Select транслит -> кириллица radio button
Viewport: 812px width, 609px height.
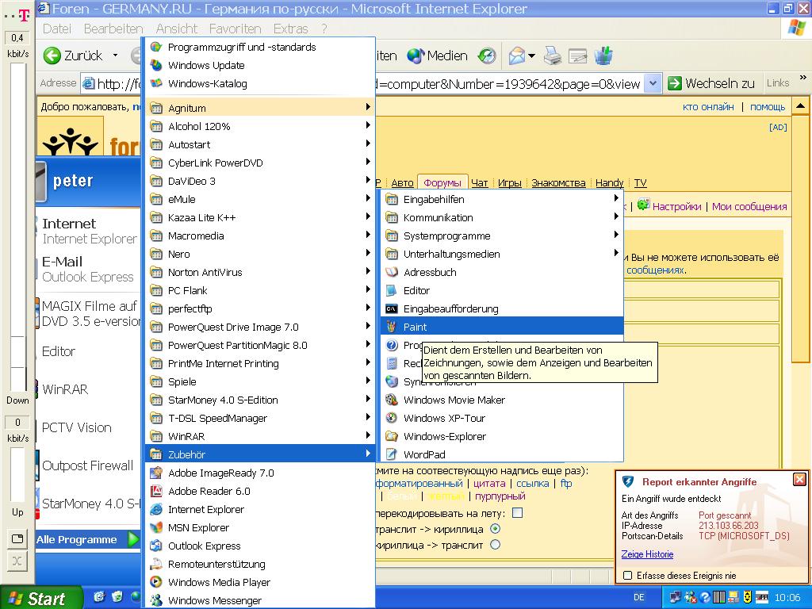pyautogui.click(x=495, y=529)
